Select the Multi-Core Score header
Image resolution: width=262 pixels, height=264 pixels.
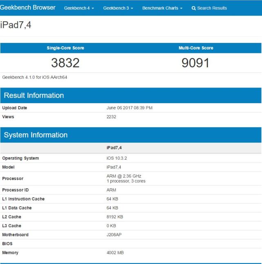pyautogui.click(x=196, y=48)
